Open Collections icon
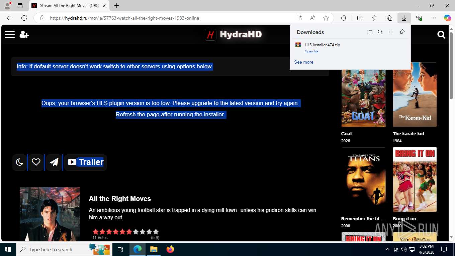This screenshot has height=256, width=455. (389, 18)
